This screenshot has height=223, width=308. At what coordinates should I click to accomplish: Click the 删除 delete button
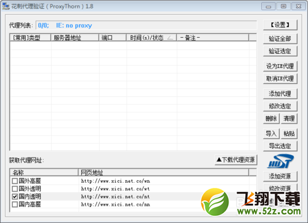(x=271, y=119)
